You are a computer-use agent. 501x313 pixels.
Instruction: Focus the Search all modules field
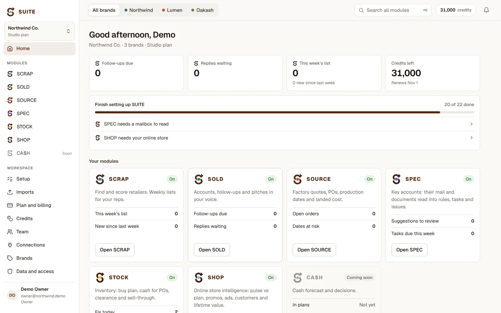coord(393,10)
